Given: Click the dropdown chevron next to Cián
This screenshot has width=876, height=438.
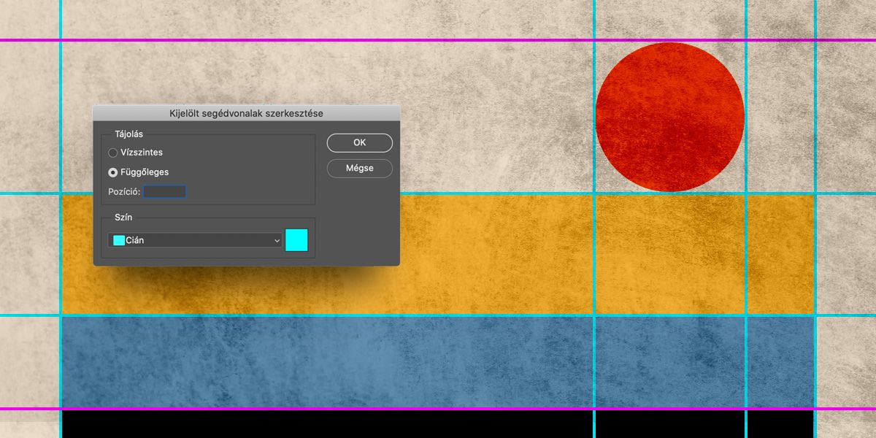Looking at the screenshot, I should click(276, 240).
